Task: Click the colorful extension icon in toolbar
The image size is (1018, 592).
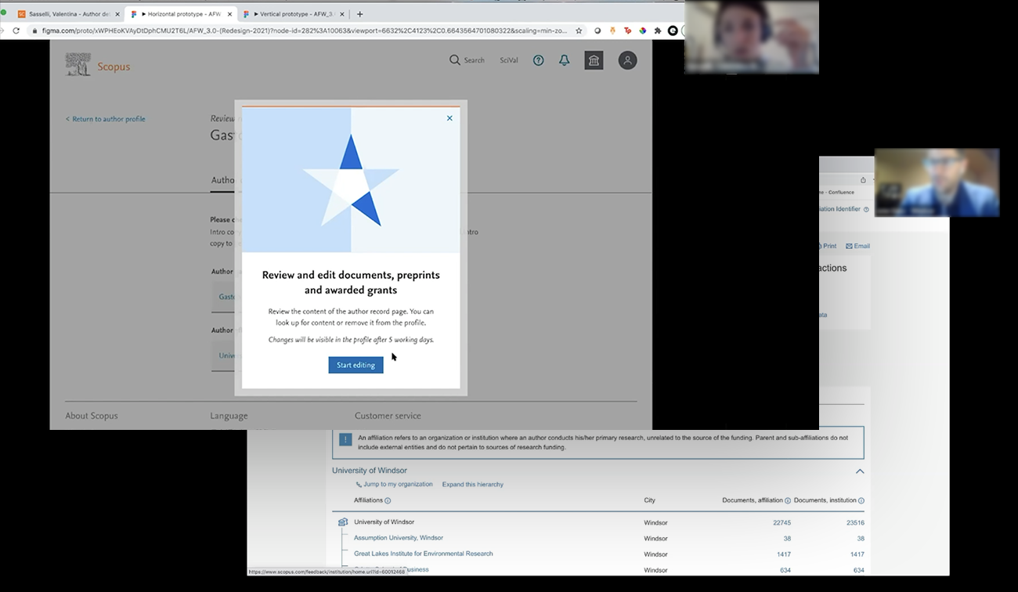Action: [642, 31]
